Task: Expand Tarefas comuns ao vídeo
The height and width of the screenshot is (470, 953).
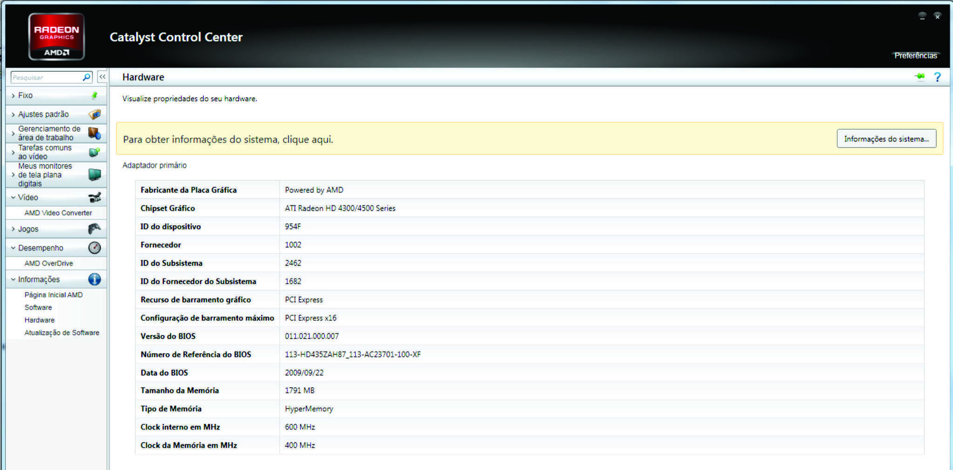Action: click(13, 152)
